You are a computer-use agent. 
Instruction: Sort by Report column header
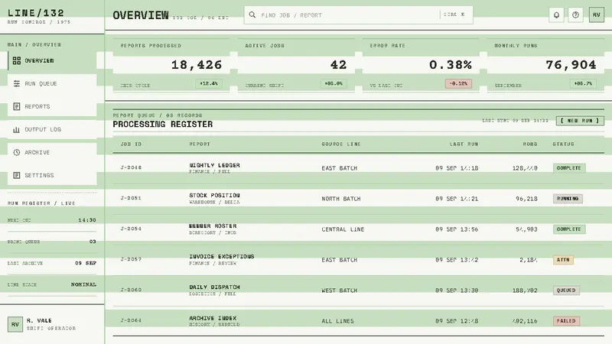(x=200, y=144)
